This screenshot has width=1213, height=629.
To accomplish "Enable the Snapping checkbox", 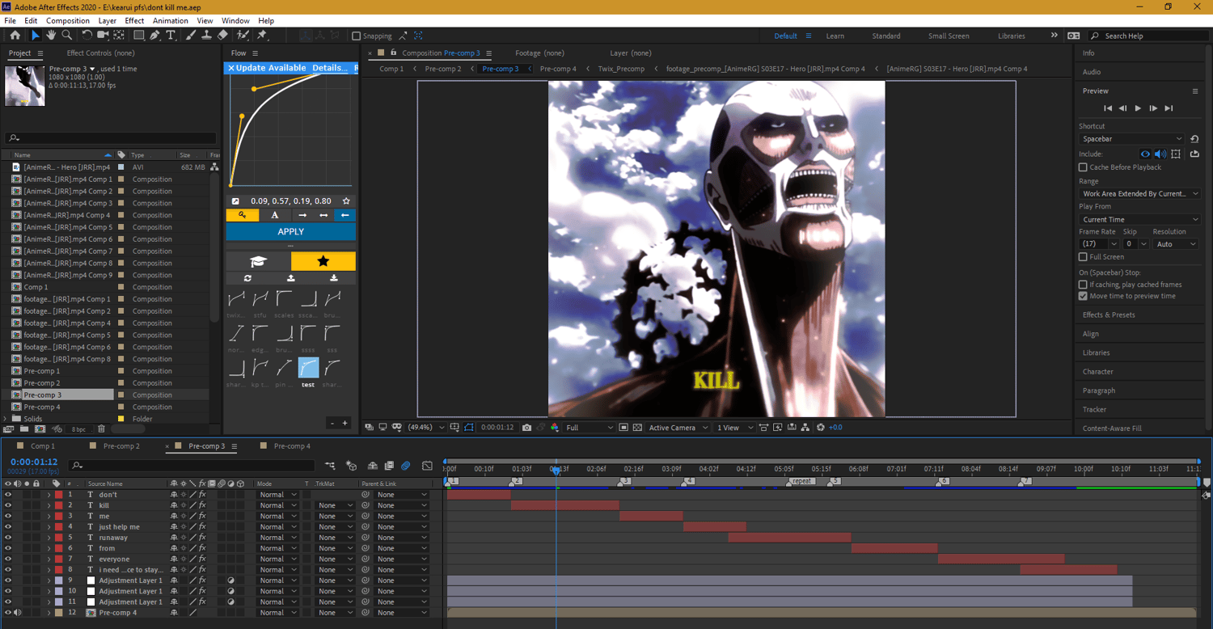I will [x=356, y=36].
